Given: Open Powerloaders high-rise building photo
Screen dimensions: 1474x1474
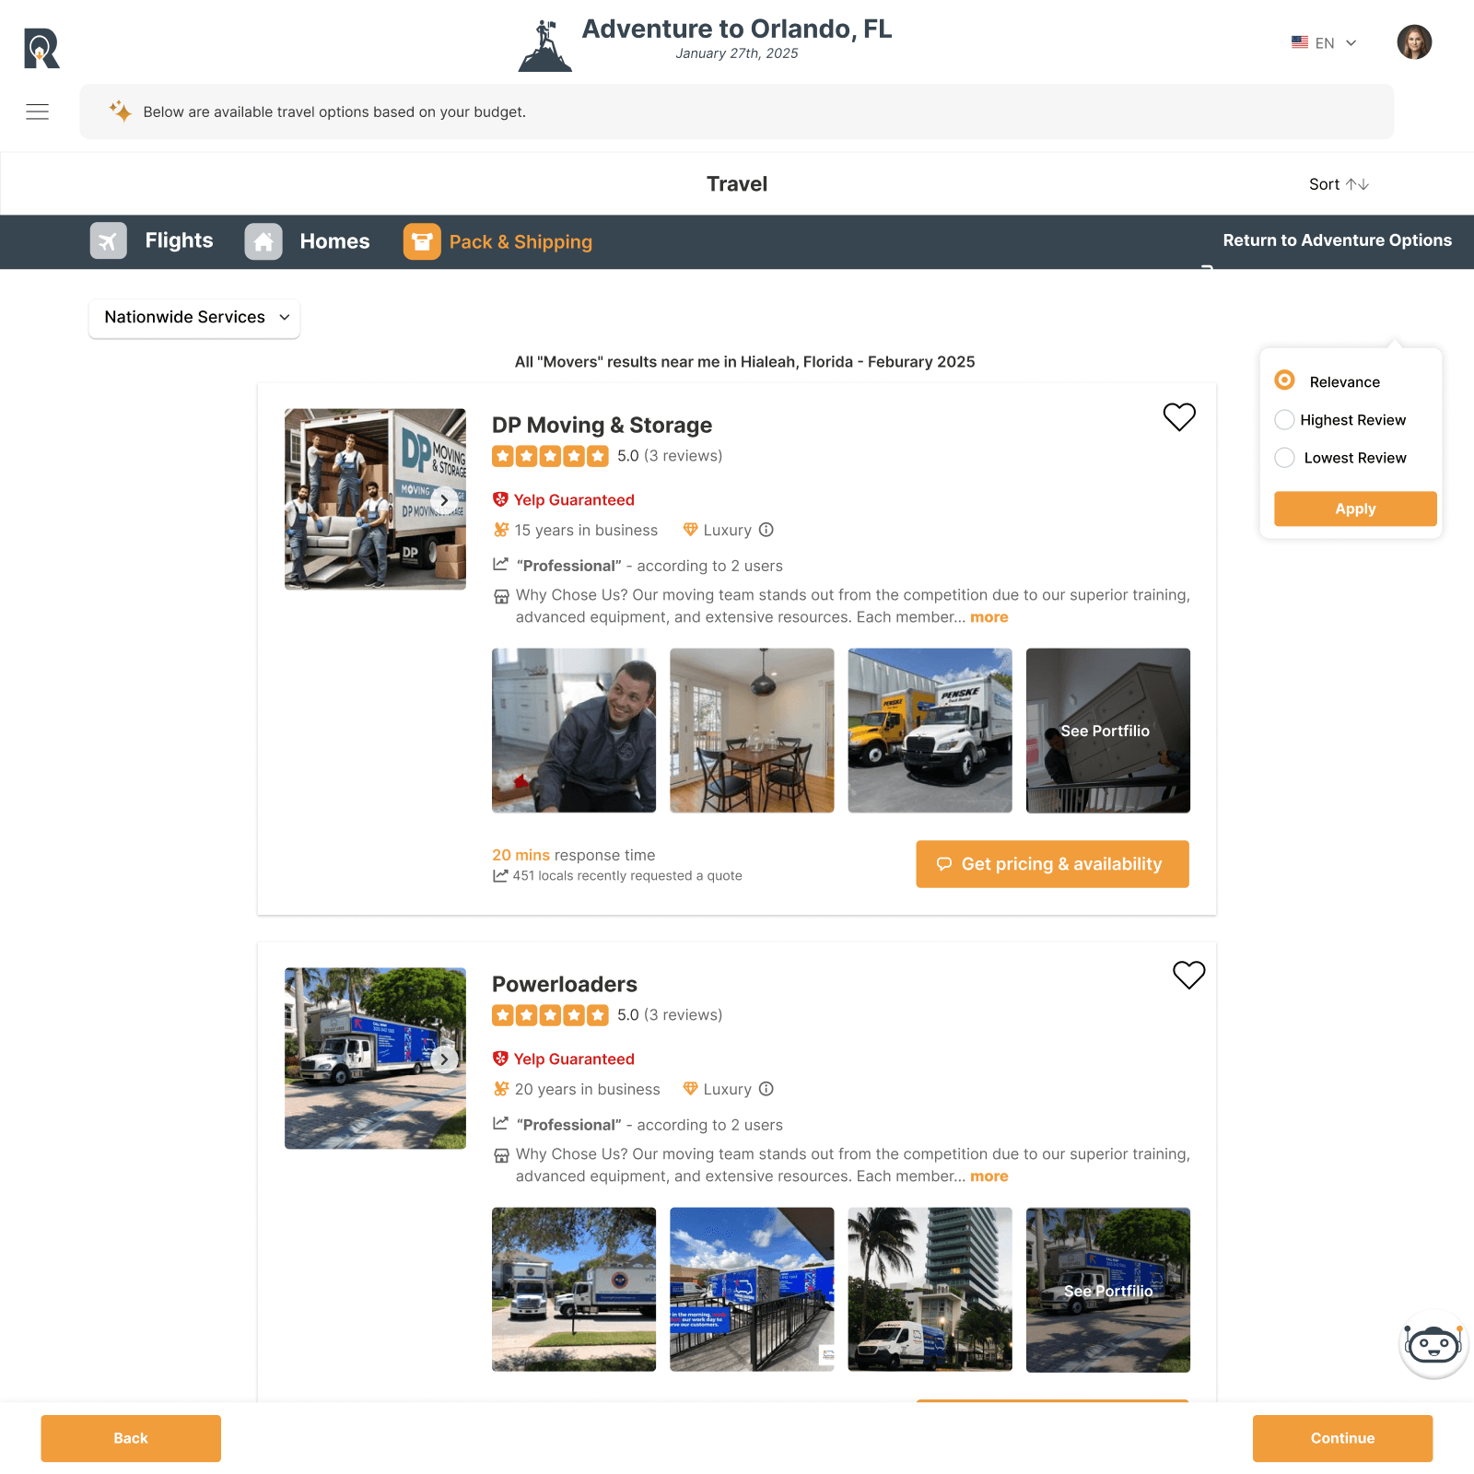Looking at the screenshot, I should 930,1290.
